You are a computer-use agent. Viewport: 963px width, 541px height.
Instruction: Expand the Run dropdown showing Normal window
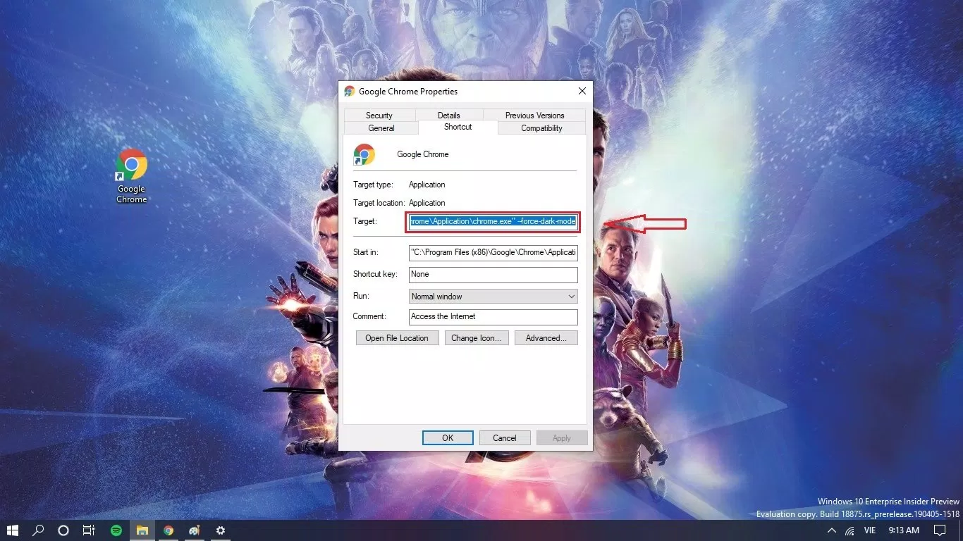pos(493,297)
